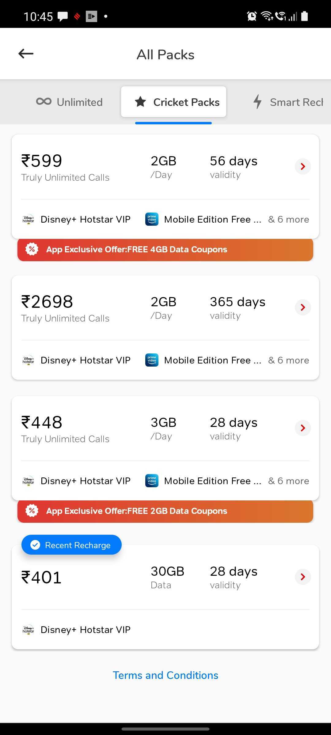Tap the Prime Video icon in ₹2698 pack
The width and height of the screenshot is (331, 735).
[x=152, y=360]
